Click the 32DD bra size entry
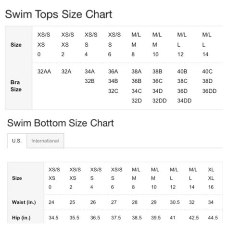 click(x=159, y=101)
